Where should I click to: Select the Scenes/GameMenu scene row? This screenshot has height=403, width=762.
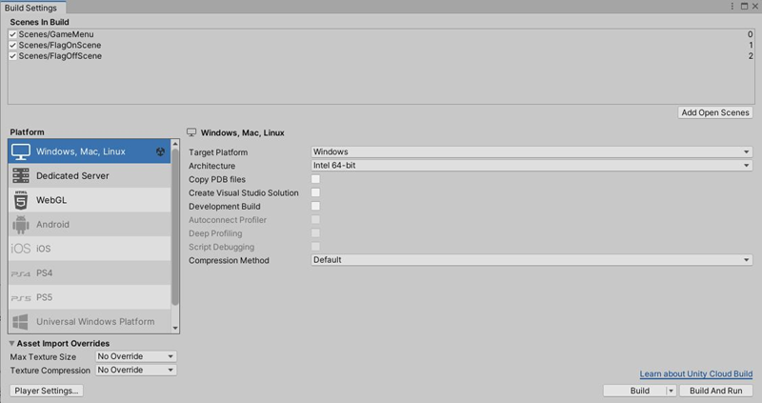(382, 34)
